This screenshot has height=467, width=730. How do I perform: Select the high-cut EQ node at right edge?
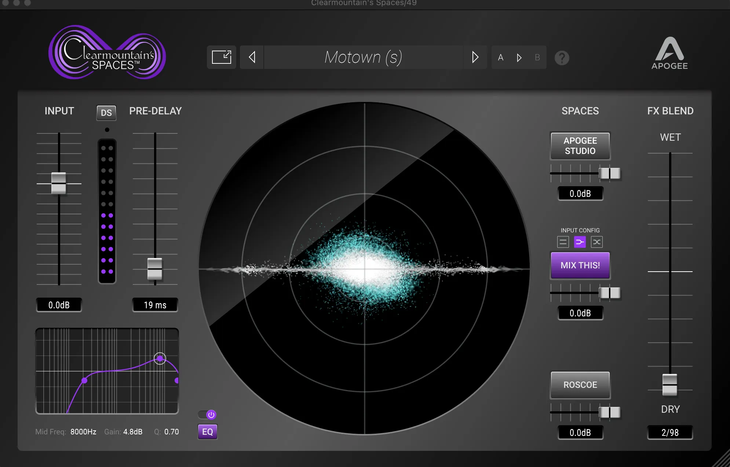(177, 380)
